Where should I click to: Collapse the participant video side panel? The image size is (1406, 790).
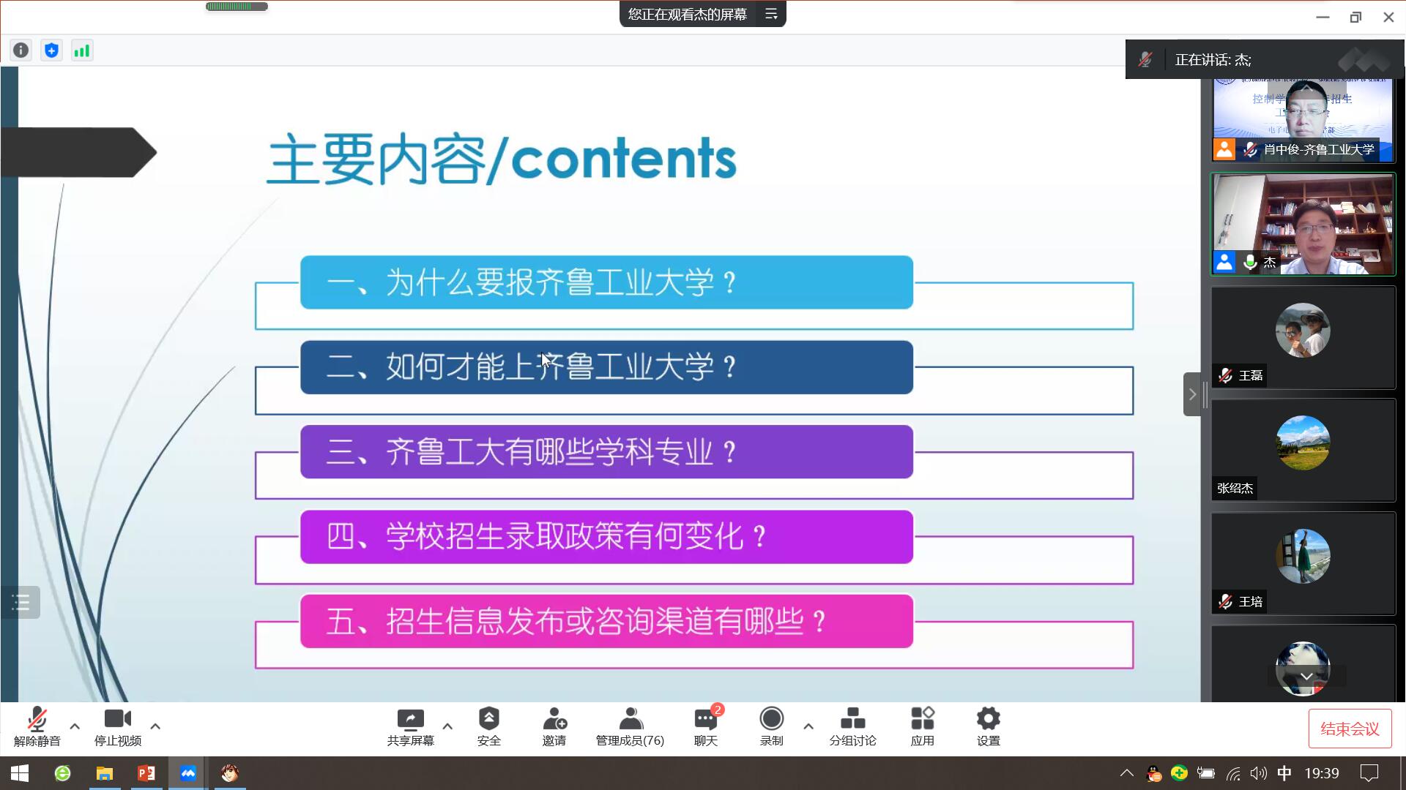[1192, 394]
